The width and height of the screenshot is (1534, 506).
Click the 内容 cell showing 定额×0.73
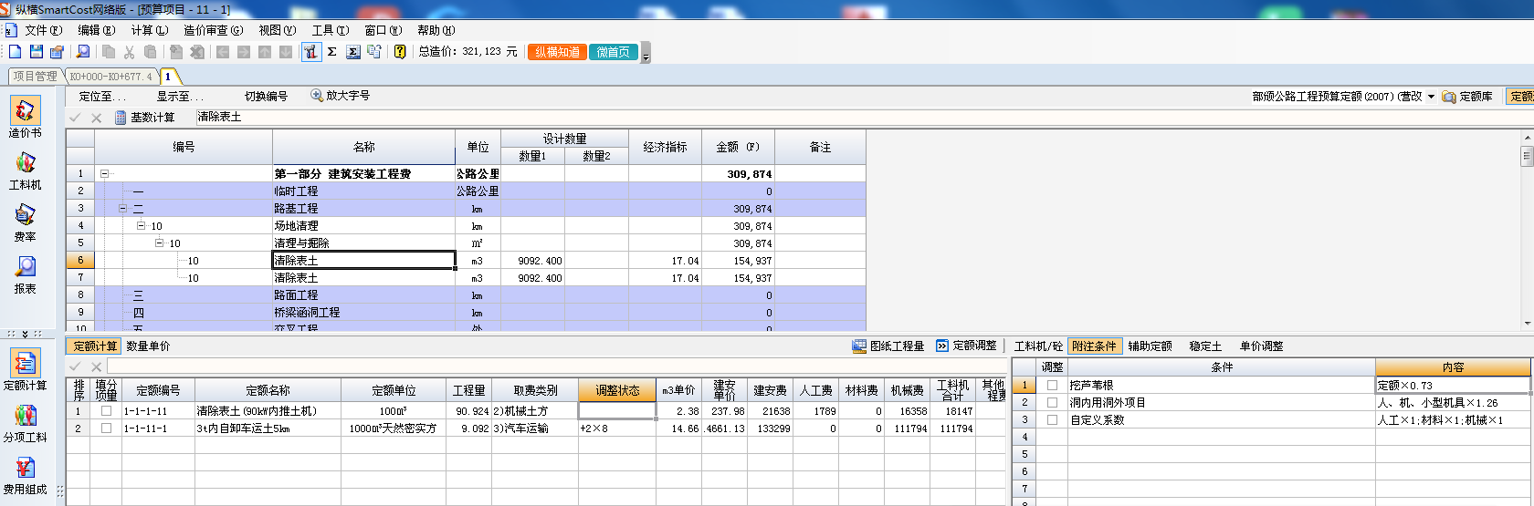1453,386
